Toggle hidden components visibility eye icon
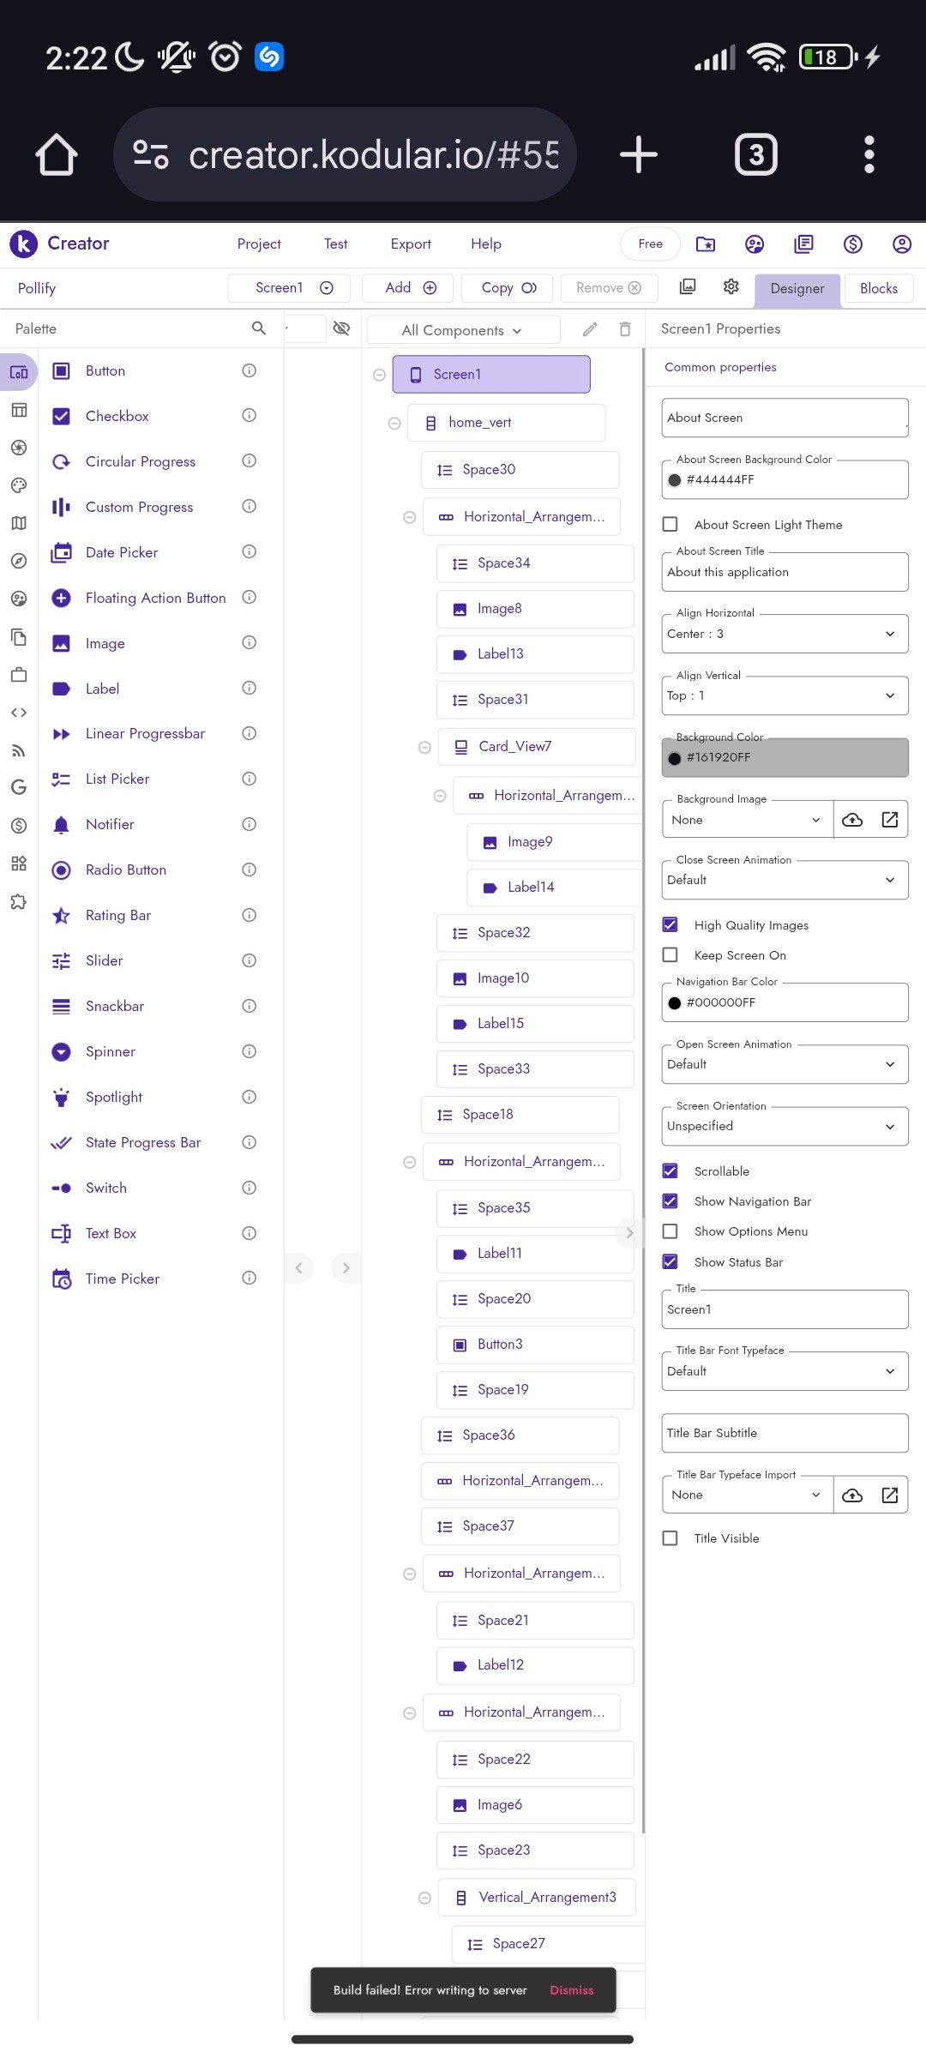The width and height of the screenshot is (926, 2058). 341,328
